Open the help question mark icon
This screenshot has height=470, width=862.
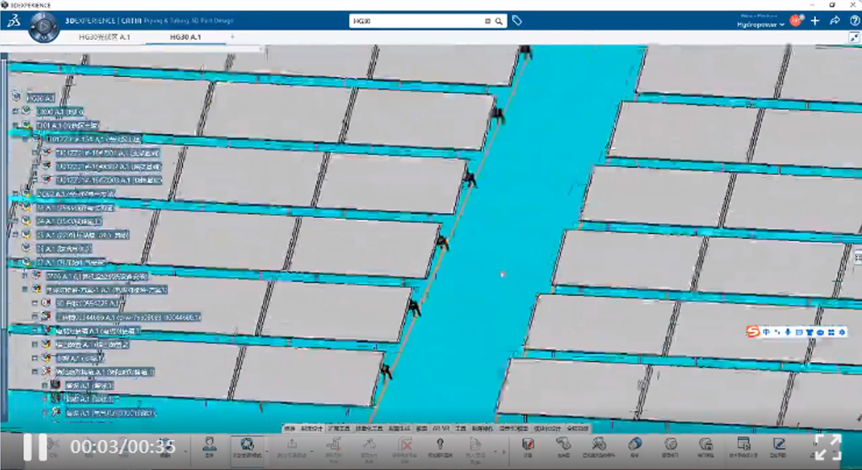[x=854, y=21]
